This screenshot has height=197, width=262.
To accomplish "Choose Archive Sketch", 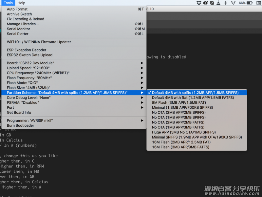I will (74, 14).
